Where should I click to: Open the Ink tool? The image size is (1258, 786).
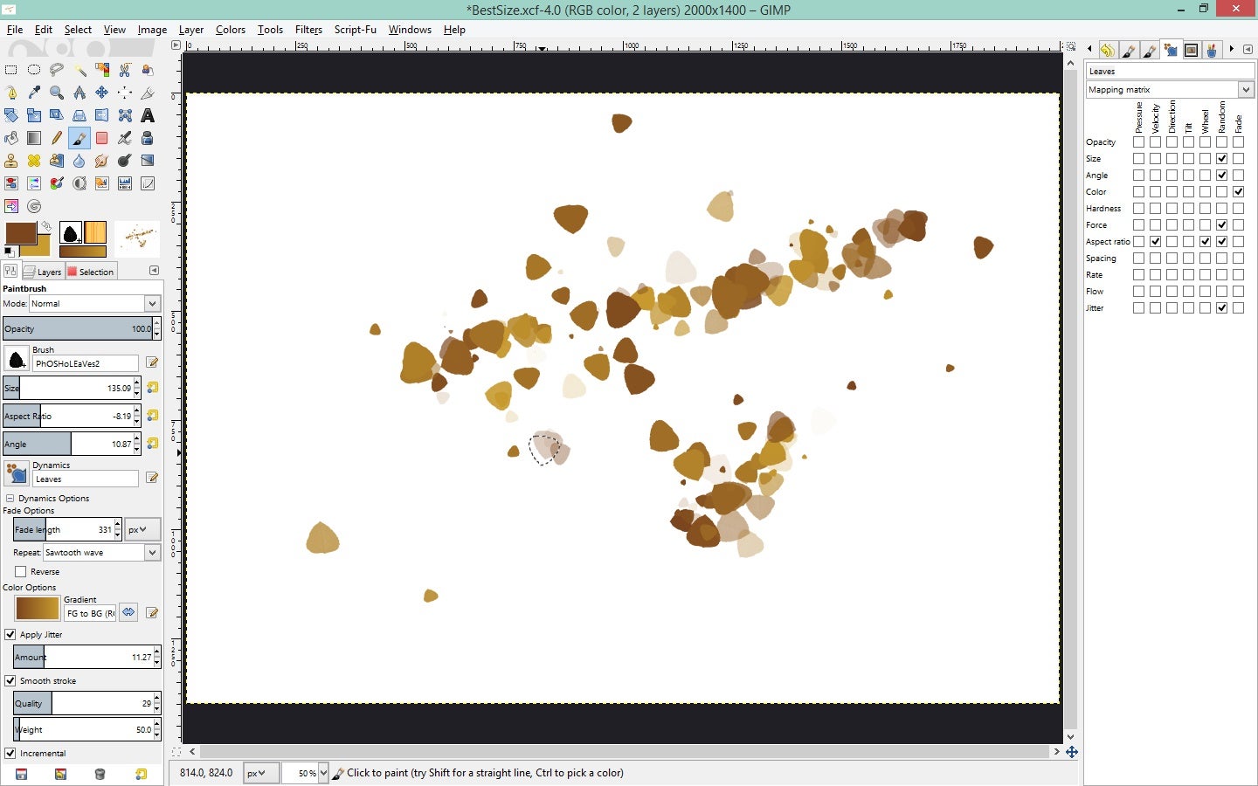tap(148, 137)
